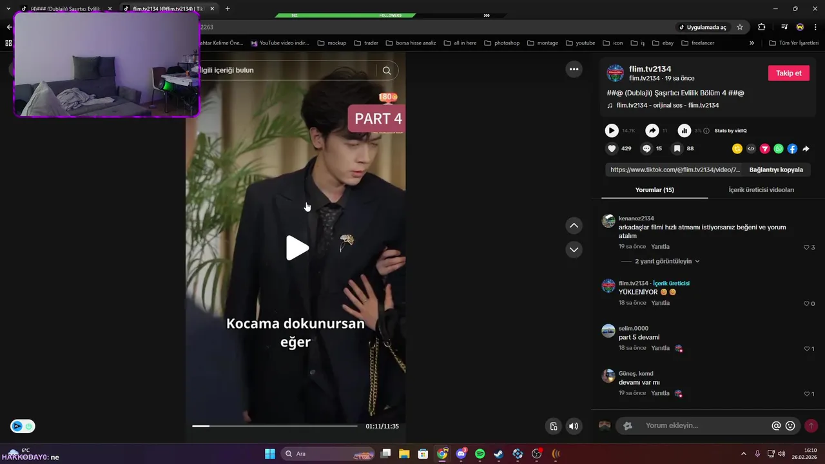Open flim.tv2134 profile avatar

tap(615, 73)
